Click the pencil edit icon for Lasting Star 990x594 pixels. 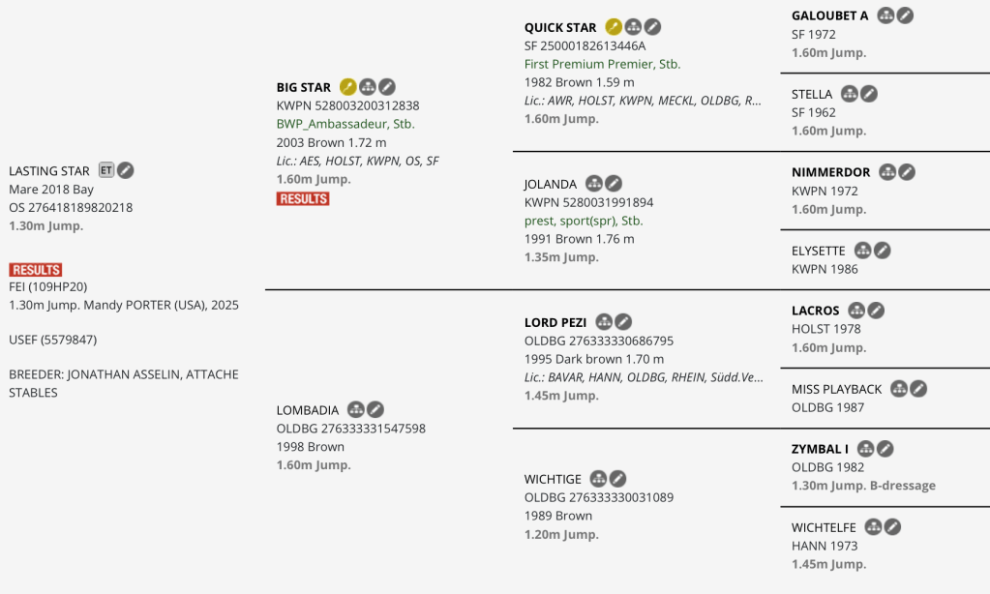click(x=126, y=170)
